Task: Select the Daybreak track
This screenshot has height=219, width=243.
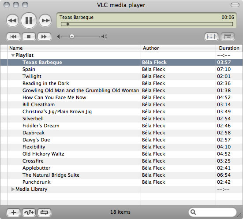Action: point(34,133)
